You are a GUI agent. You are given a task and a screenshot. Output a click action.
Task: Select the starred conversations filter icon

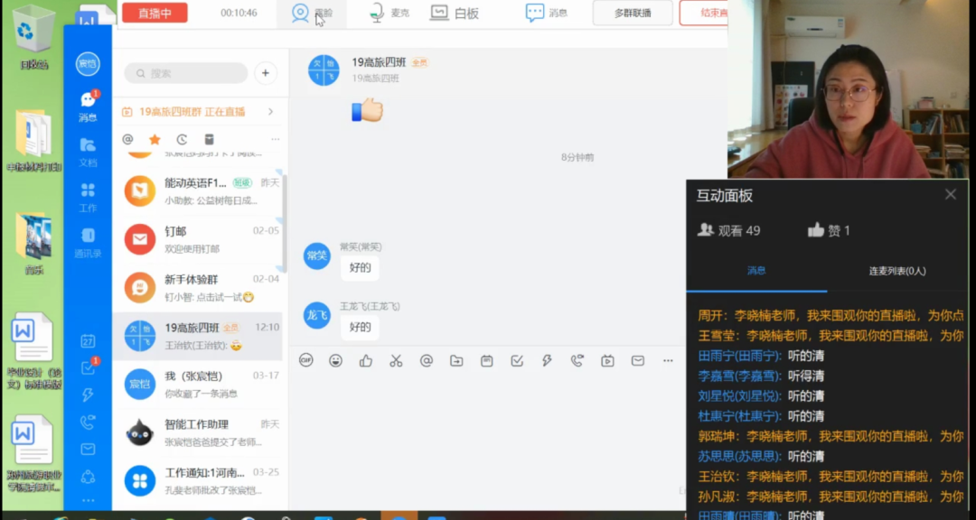tap(155, 139)
